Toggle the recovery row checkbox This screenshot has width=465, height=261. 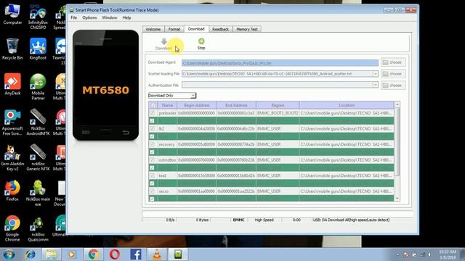(x=152, y=144)
